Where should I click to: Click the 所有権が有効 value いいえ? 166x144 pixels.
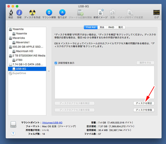click(45, 130)
